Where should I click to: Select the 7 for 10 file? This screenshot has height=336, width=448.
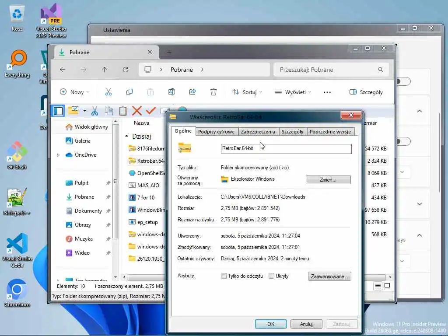pyautogui.click(x=141, y=197)
